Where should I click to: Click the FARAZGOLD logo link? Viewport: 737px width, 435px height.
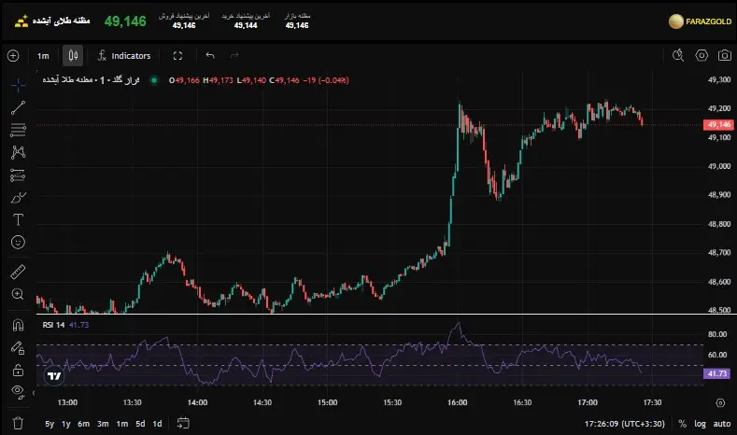pos(699,20)
